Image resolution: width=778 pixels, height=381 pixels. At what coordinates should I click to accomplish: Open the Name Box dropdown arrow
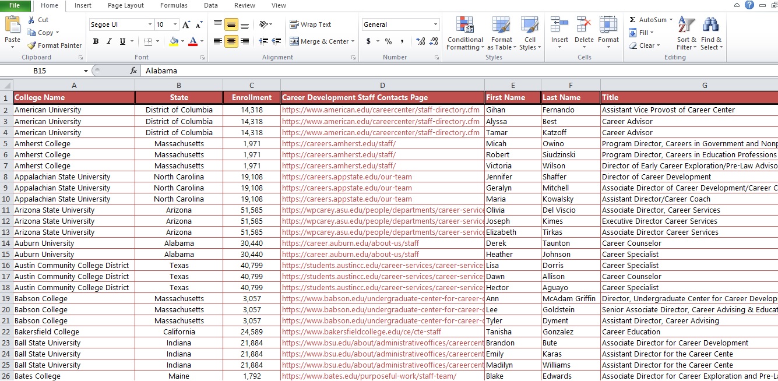(x=86, y=70)
